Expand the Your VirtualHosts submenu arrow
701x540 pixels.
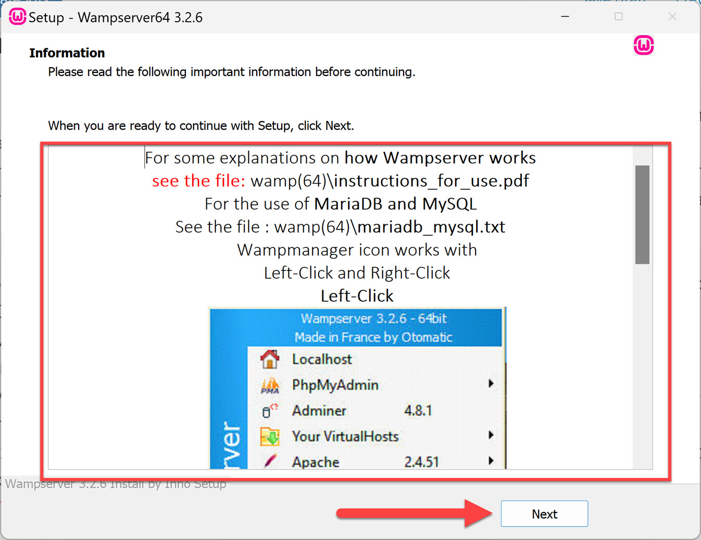coord(491,435)
